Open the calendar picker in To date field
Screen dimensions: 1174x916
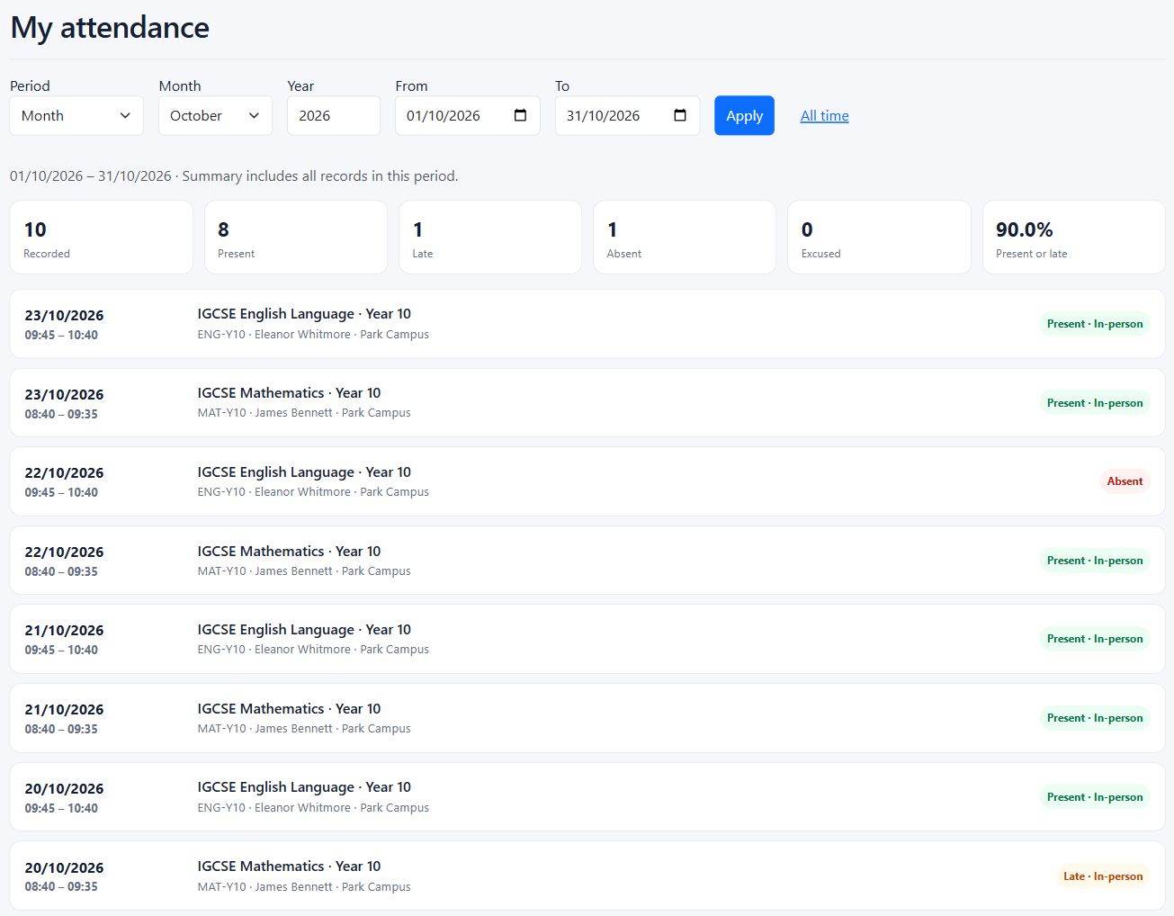coord(680,115)
